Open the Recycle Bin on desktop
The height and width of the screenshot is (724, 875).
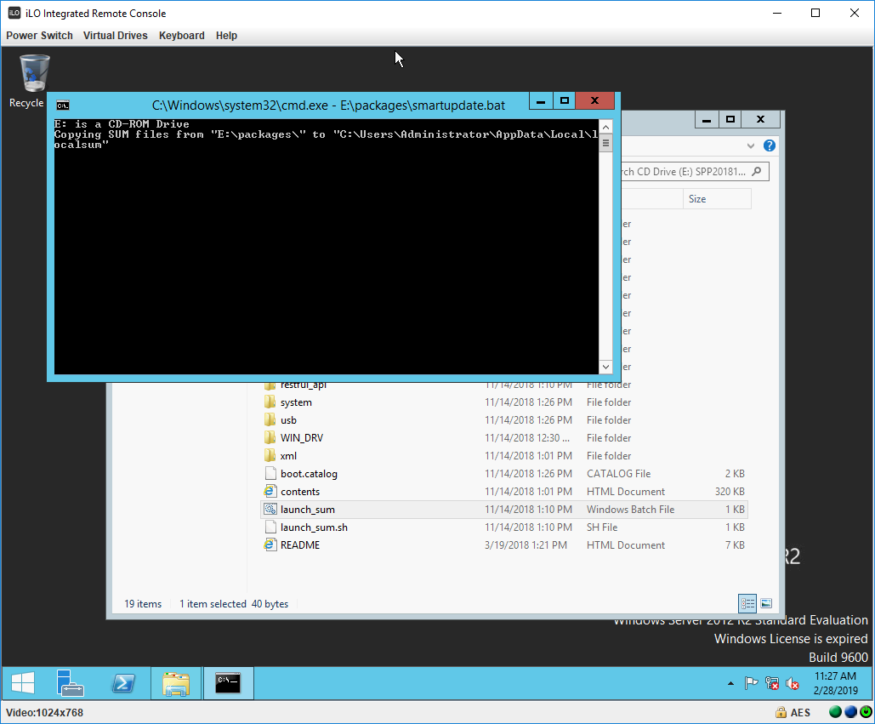tap(33, 81)
